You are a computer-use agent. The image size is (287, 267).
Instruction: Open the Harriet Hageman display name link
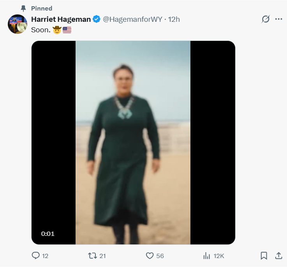pyautogui.click(x=61, y=19)
